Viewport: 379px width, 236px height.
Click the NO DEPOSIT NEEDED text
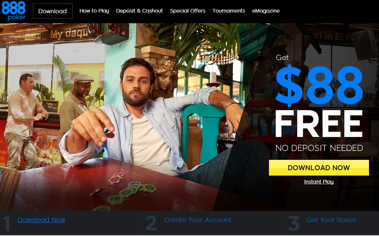[x=319, y=148]
